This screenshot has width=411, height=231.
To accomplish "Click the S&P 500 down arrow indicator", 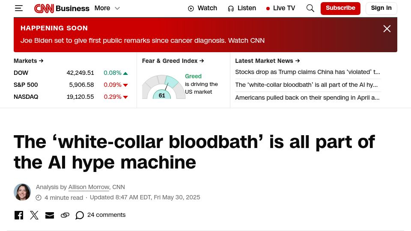I will click(x=125, y=85).
